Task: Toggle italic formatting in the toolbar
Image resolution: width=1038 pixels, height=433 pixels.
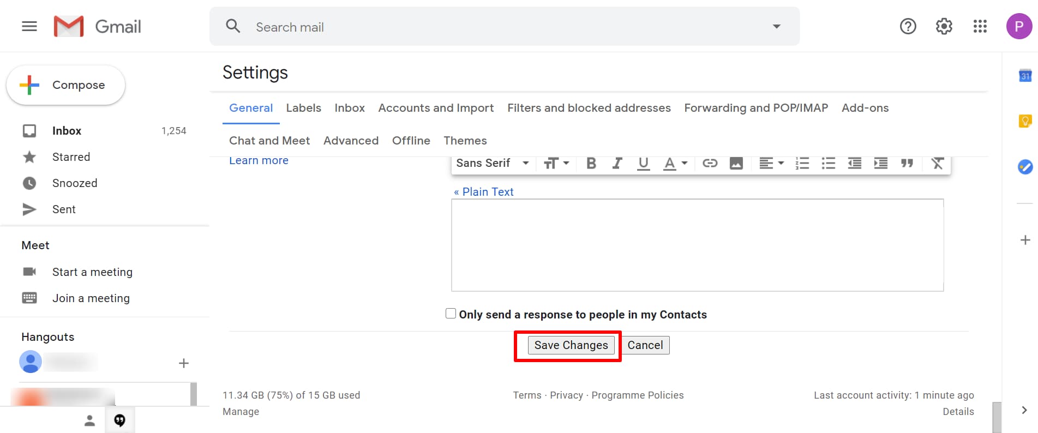Action: [x=617, y=163]
